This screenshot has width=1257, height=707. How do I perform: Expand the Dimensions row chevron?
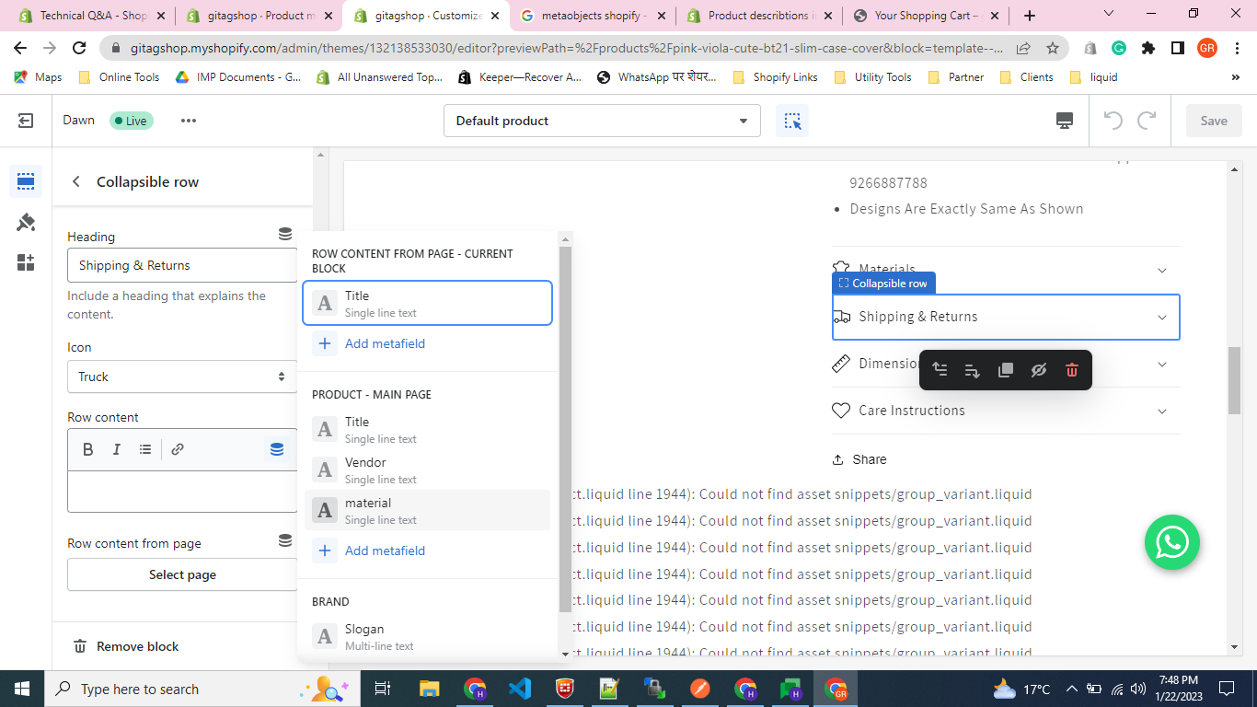click(1162, 364)
